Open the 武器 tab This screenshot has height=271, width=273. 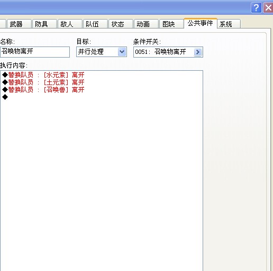19,24
